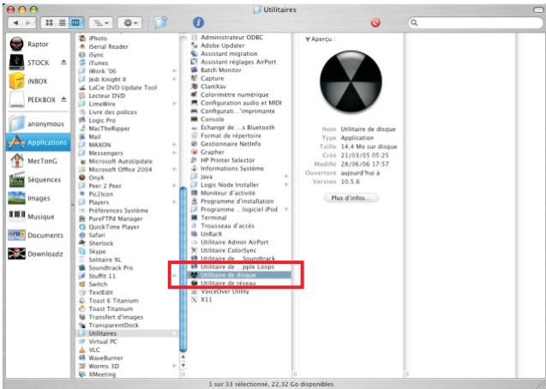Expand the Worms 3D folder arrow

tap(175, 366)
